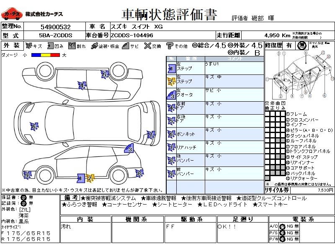Click the A/C OK circled indicator
The height and width of the screenshot is (251, 335).
(282, 226)
